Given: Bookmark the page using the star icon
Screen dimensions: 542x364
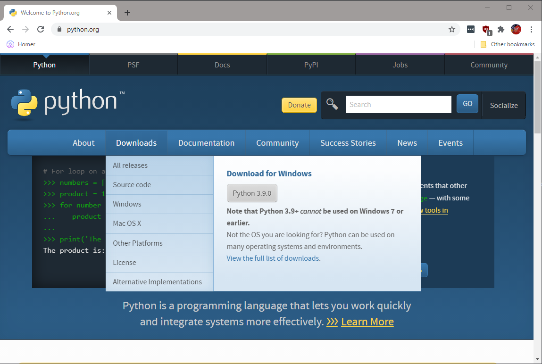Looking at the screenshot, I should pos(452,29).
